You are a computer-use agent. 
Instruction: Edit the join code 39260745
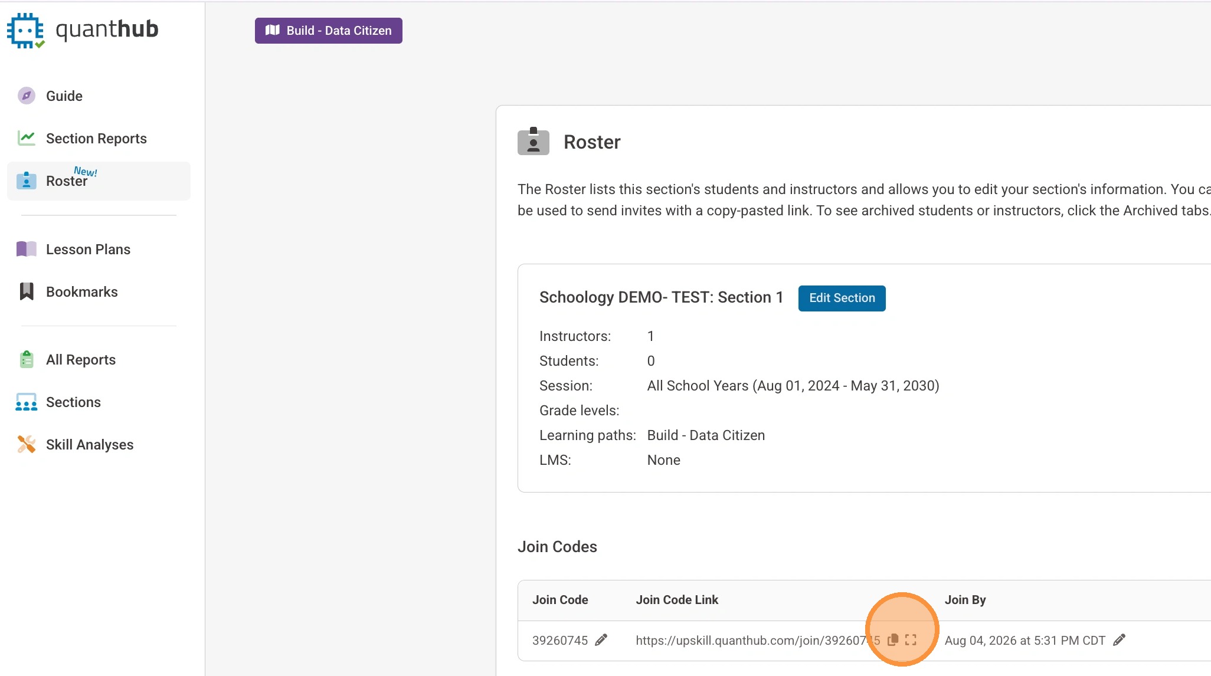tap(601, 640)
